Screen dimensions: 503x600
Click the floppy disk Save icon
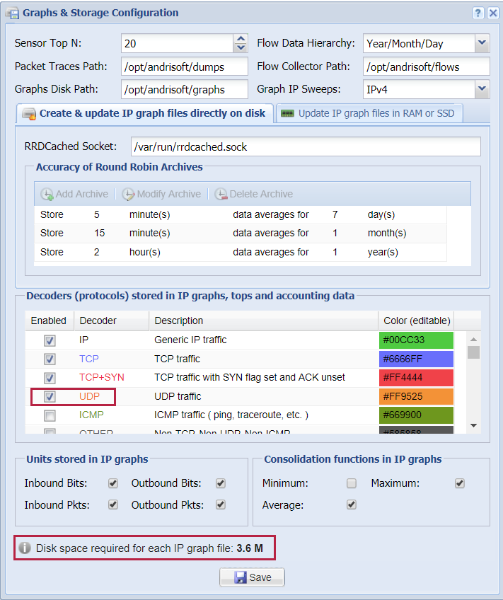tap(240, 577)
